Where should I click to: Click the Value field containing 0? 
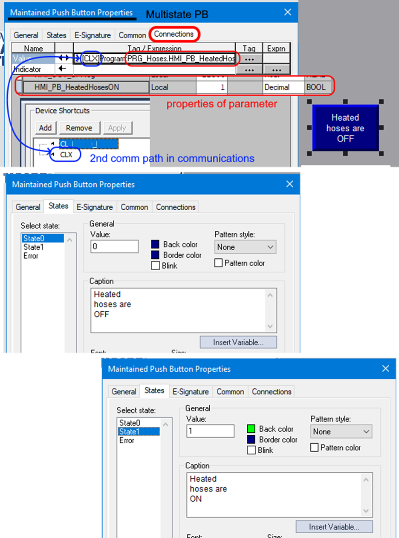[x=114, y=246]
